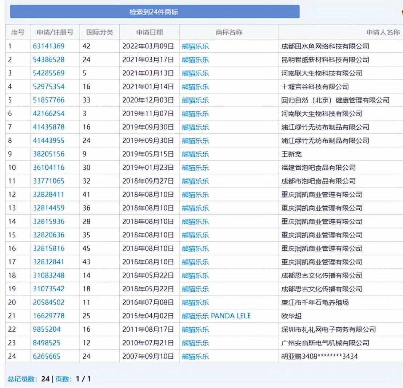Open registration number 6265665 link
Image resolution: width=403 pixels, height=388 pixels.
pos(47,356)
